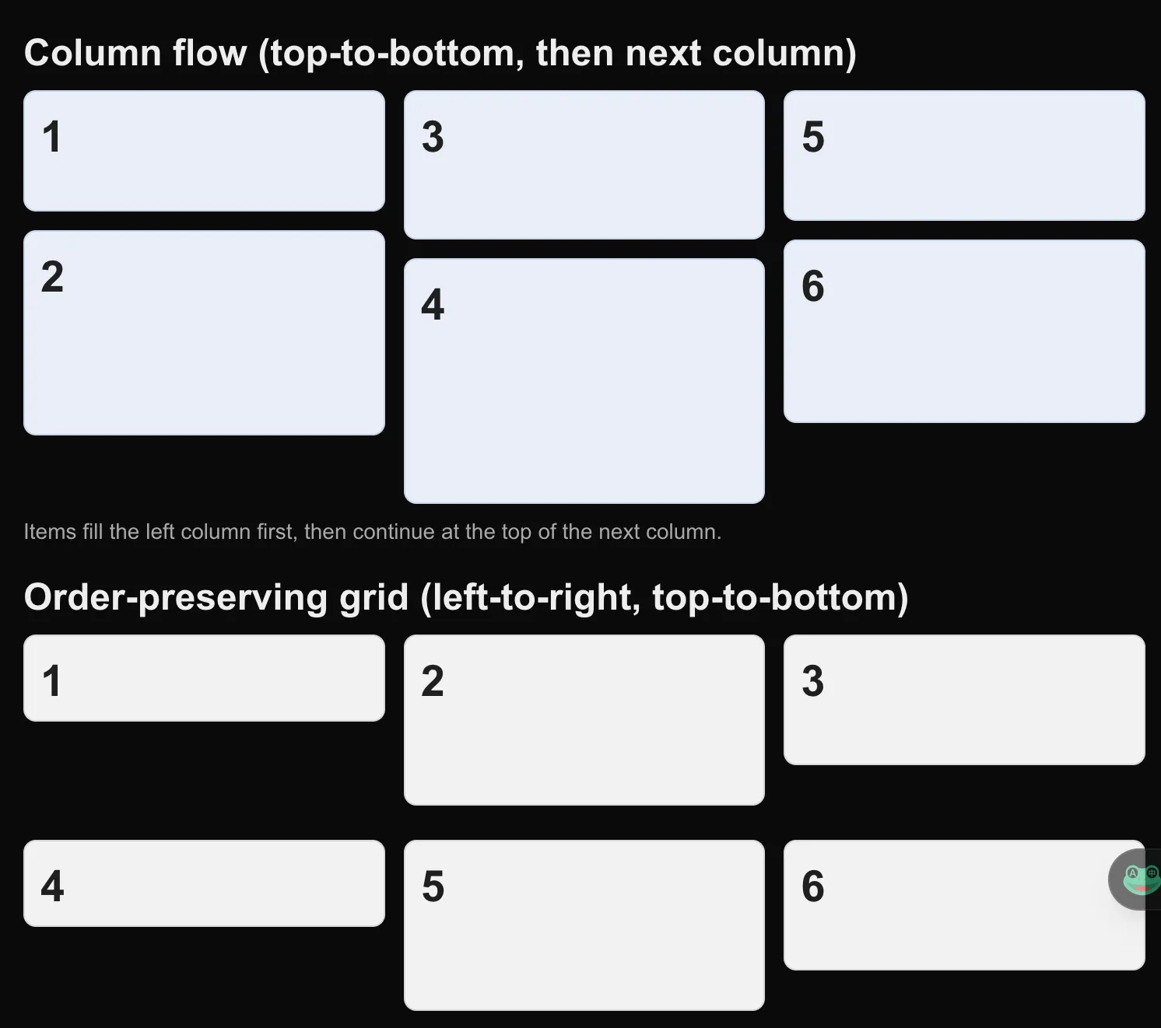The width and height of the screenshot is (1161, 1028).
Task: Click the digit 6 label in Column flow
Action: pyautogui.click(x=812, y=286)
